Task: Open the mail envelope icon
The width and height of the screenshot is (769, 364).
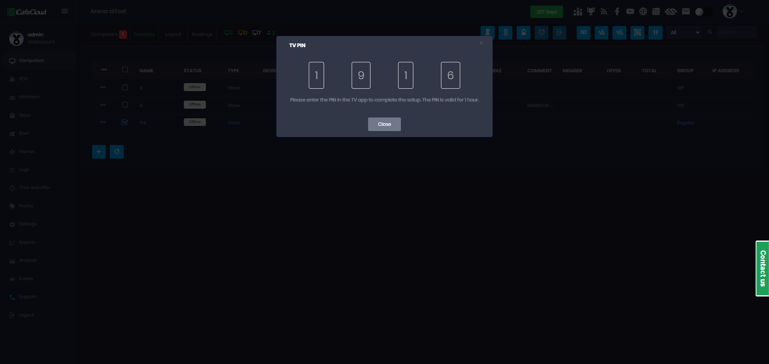Action: [x=686, y=12]
